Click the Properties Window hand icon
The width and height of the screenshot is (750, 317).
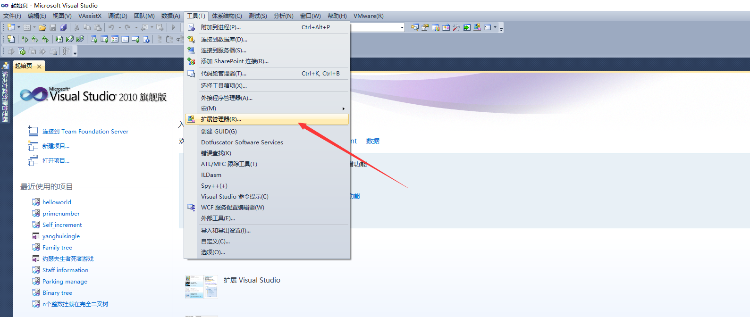point(425,27)
